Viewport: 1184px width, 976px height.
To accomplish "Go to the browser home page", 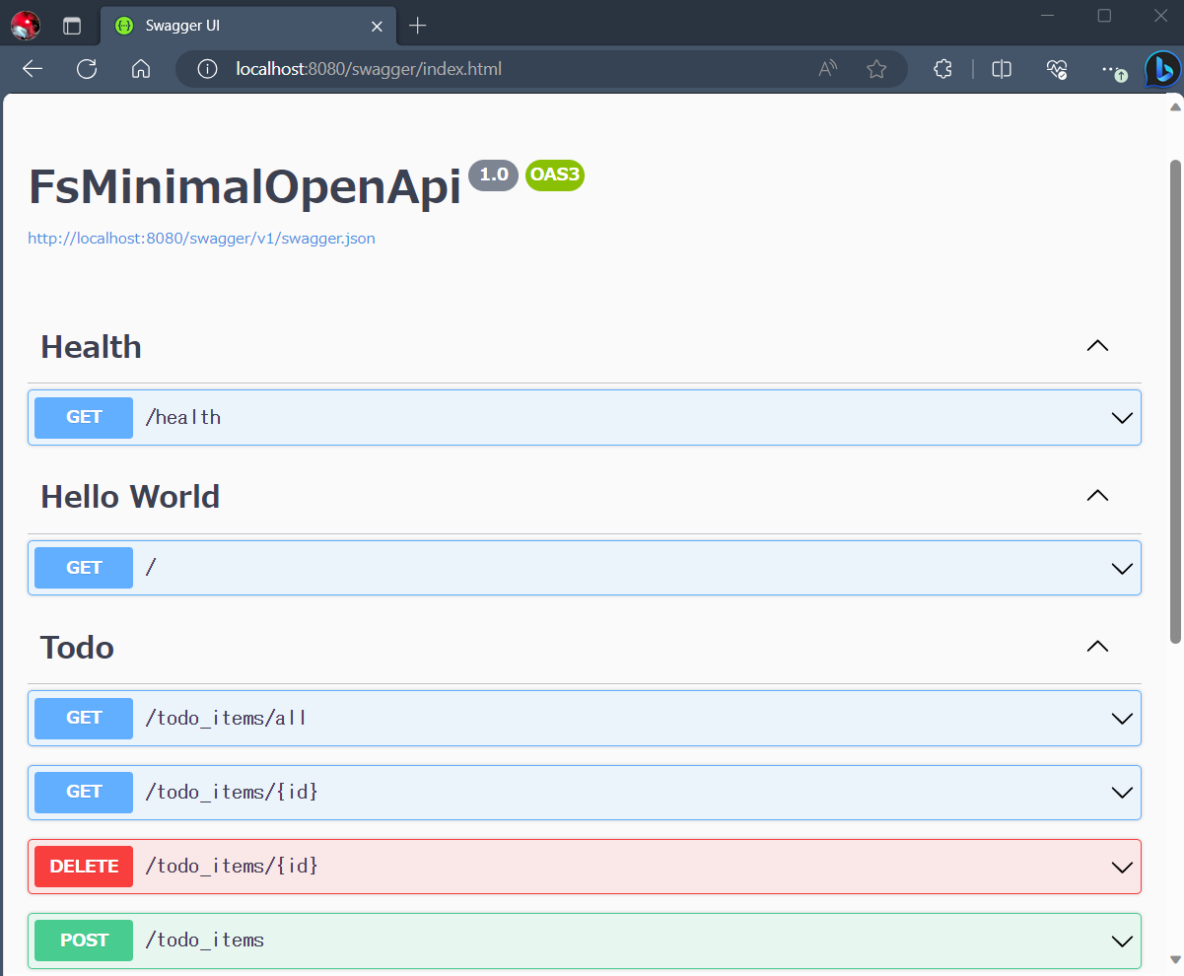I will coord(141,69).
